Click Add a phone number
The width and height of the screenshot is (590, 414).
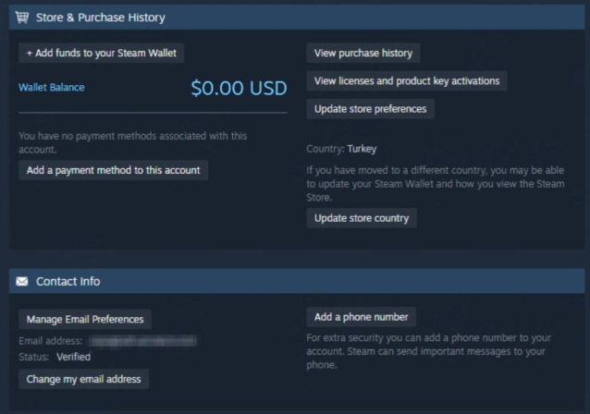click(x=361, y=317)
